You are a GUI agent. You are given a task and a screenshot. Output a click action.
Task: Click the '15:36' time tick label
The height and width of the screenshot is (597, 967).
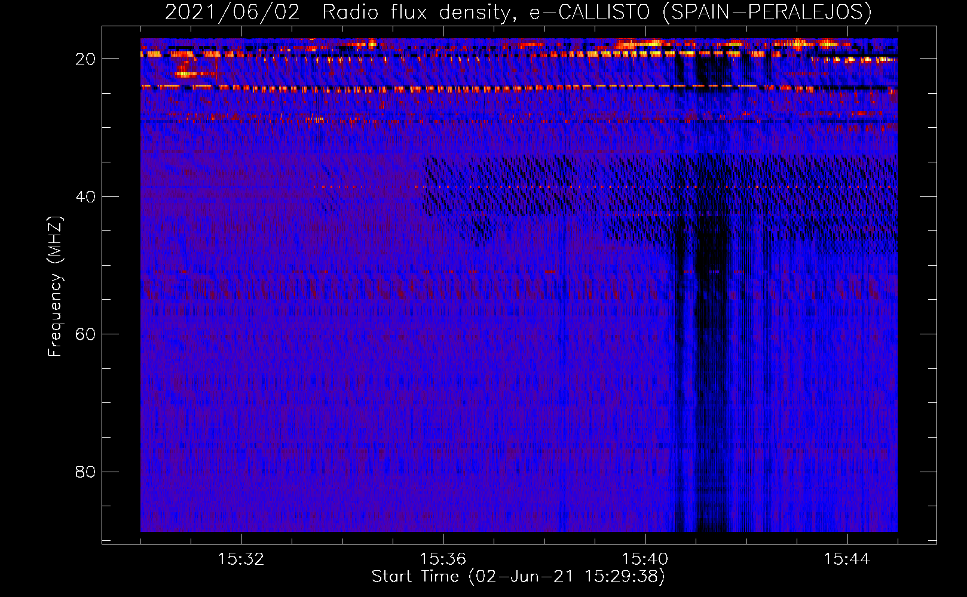point(443,559)
